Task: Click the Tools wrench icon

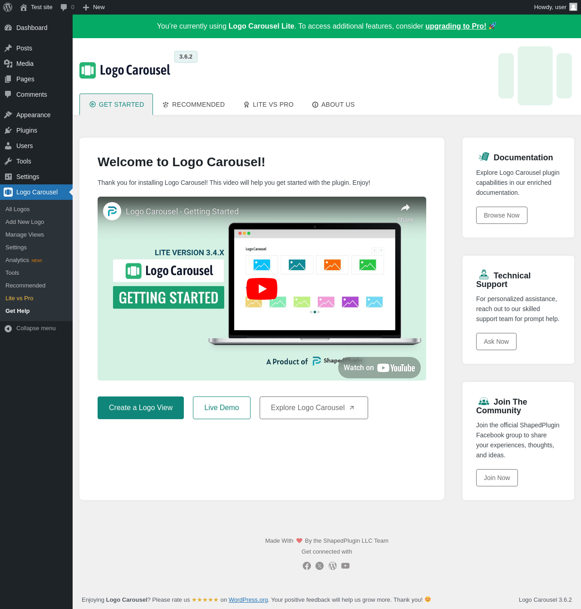Action: 8,161
